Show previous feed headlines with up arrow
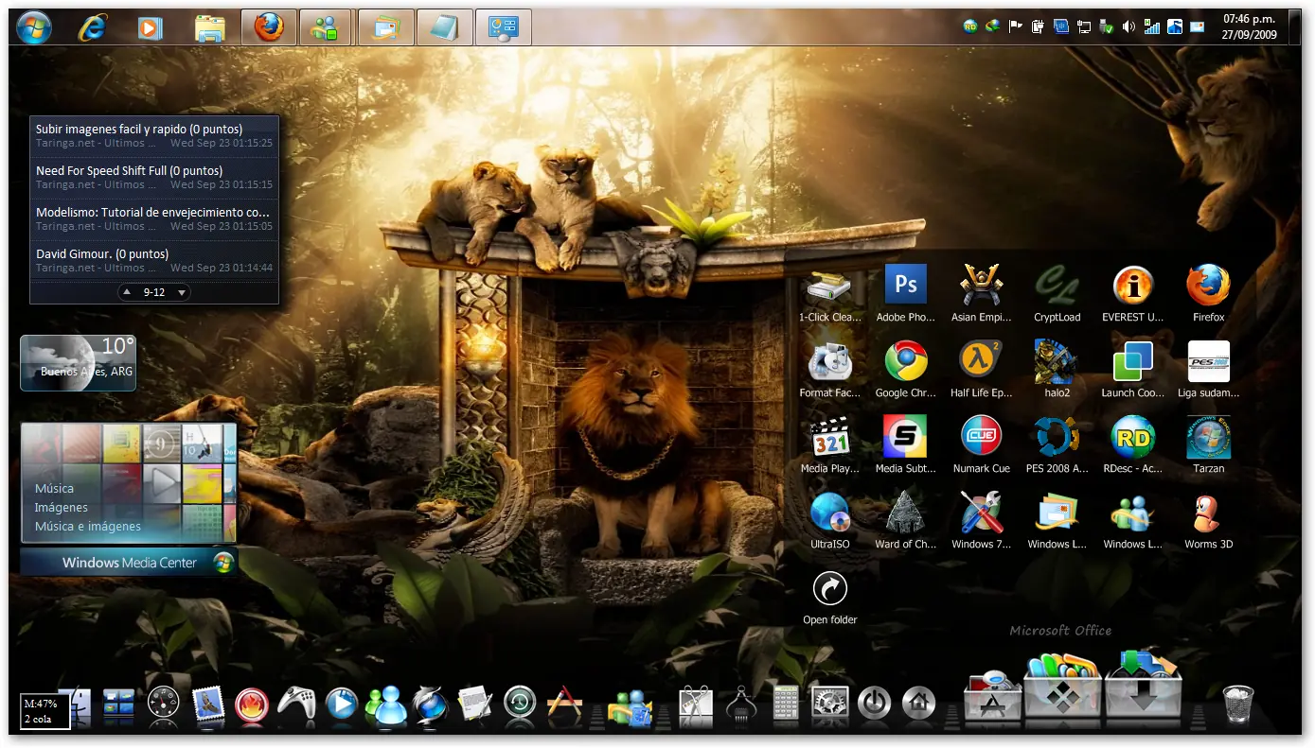The height and width of the screenshot is (748, 1315). point(127,292)
